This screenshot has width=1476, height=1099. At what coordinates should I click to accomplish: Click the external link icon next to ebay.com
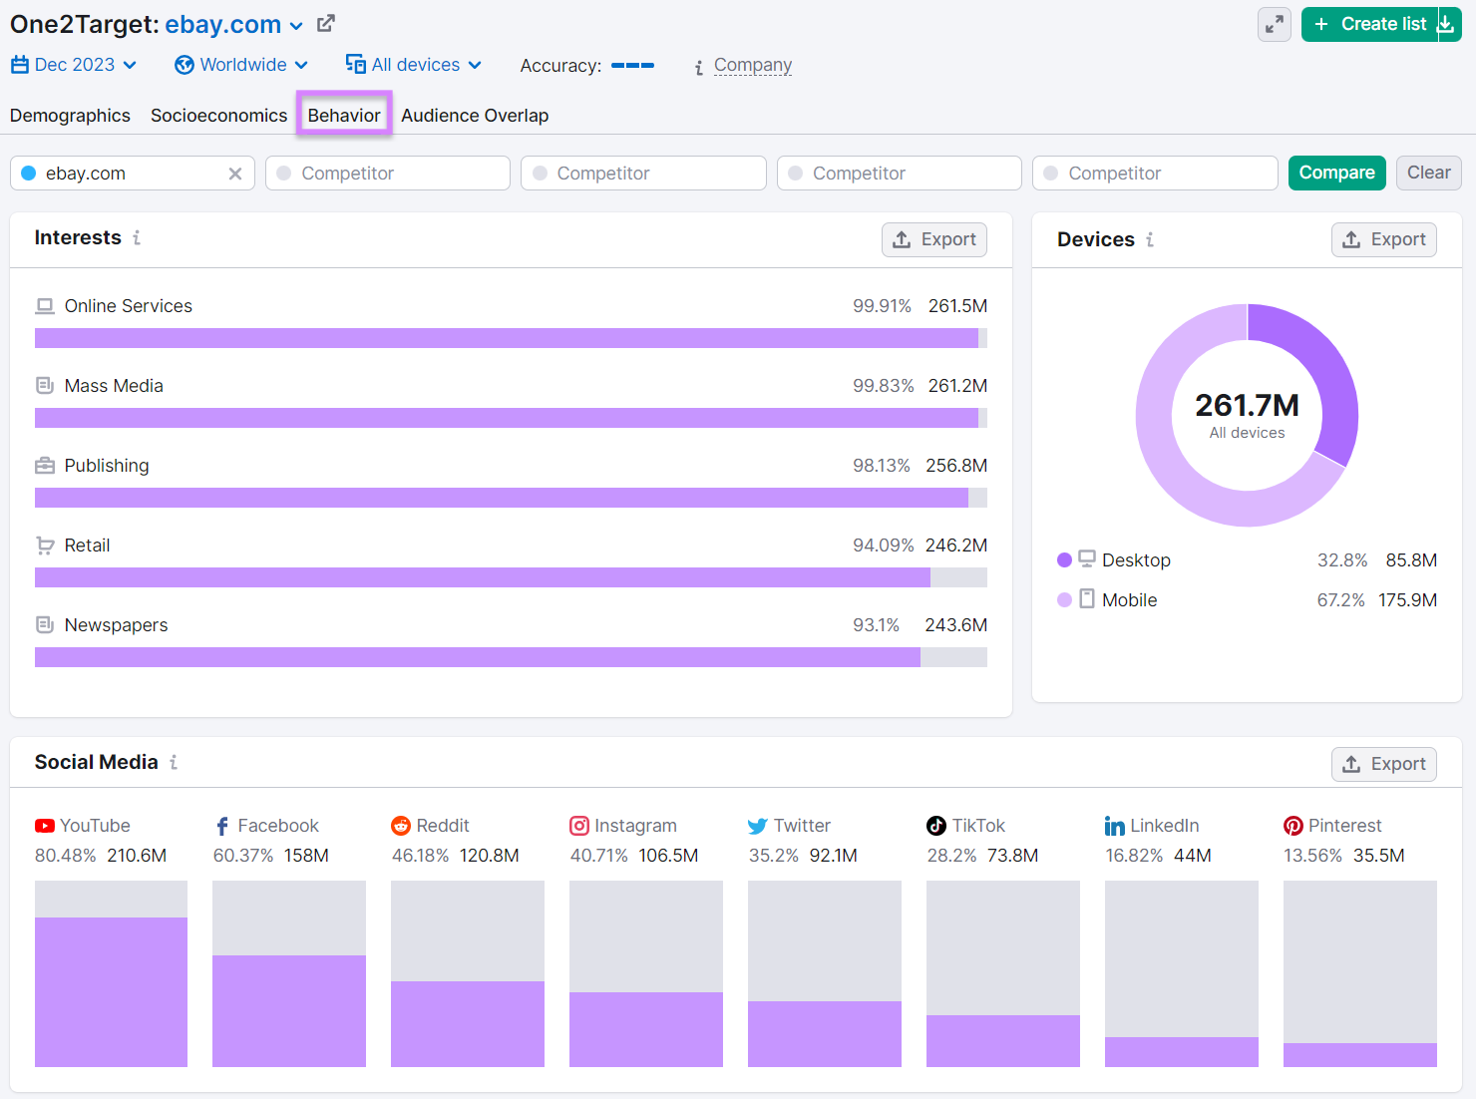326,22
